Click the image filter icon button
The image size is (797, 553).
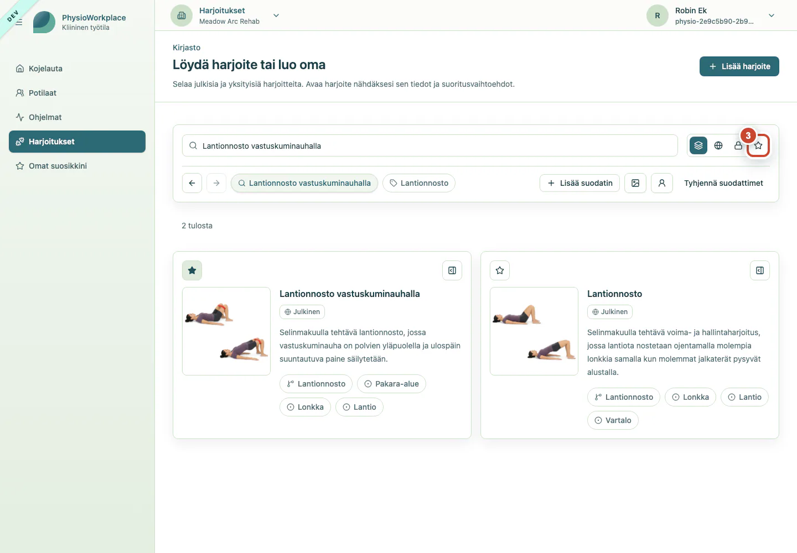(x=635, y=183)
